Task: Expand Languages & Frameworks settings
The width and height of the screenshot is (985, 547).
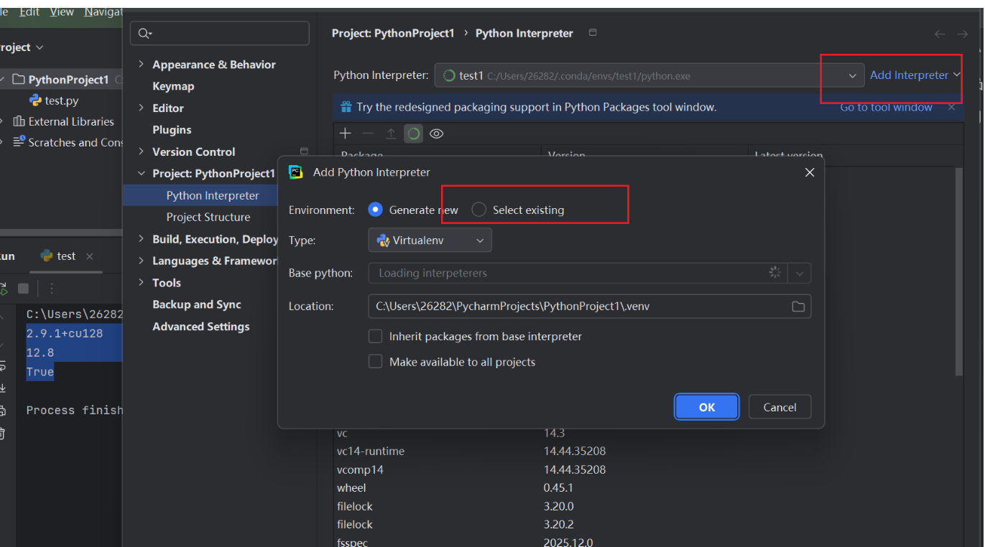Action: coord(141,261)
